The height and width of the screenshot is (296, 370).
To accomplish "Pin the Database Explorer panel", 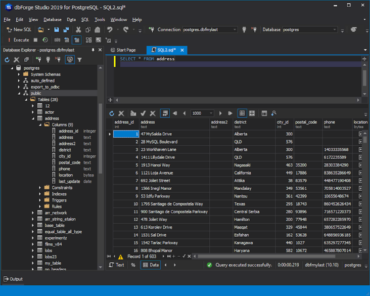I will [93, 50].
